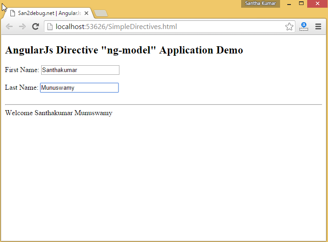
Task: Click the "First Name:" label
Action: click(x=22, y=70)
